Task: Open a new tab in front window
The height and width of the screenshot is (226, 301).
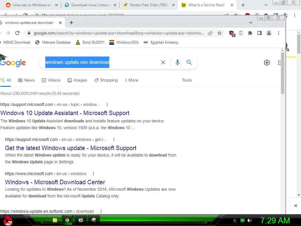Action: tap(71, 23)
